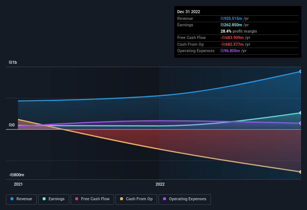Click the Dec 31 2022 tooltip date
The height and width of the screenshot is (210, 307).
tap(188, 12)
